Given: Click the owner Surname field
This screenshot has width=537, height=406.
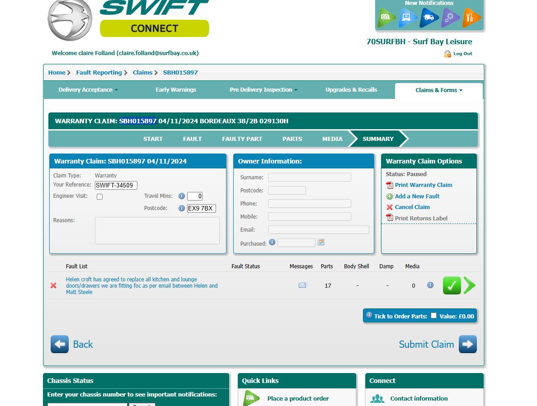Looking at the screenshot, I should [x=310, y=177].
